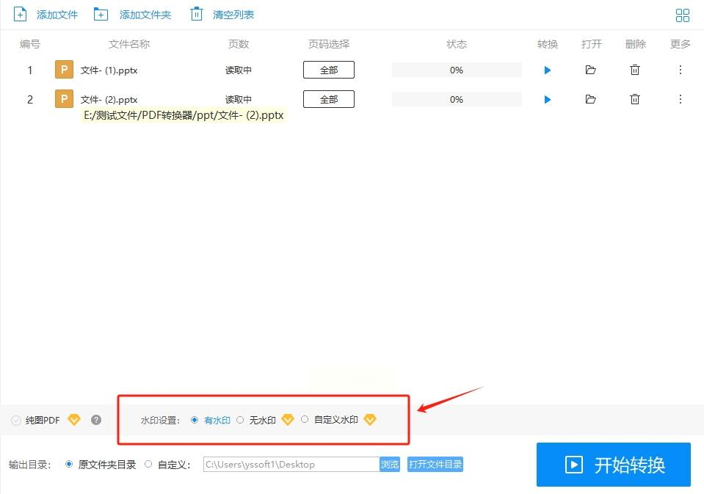Toggle the 纯图PDF checkbox
The width and height of the screenshot is (704, 494).
16,421
